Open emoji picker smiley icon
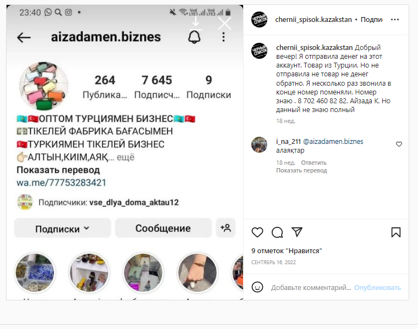This screenshot has width=418, height=329. tap(257, 287)
